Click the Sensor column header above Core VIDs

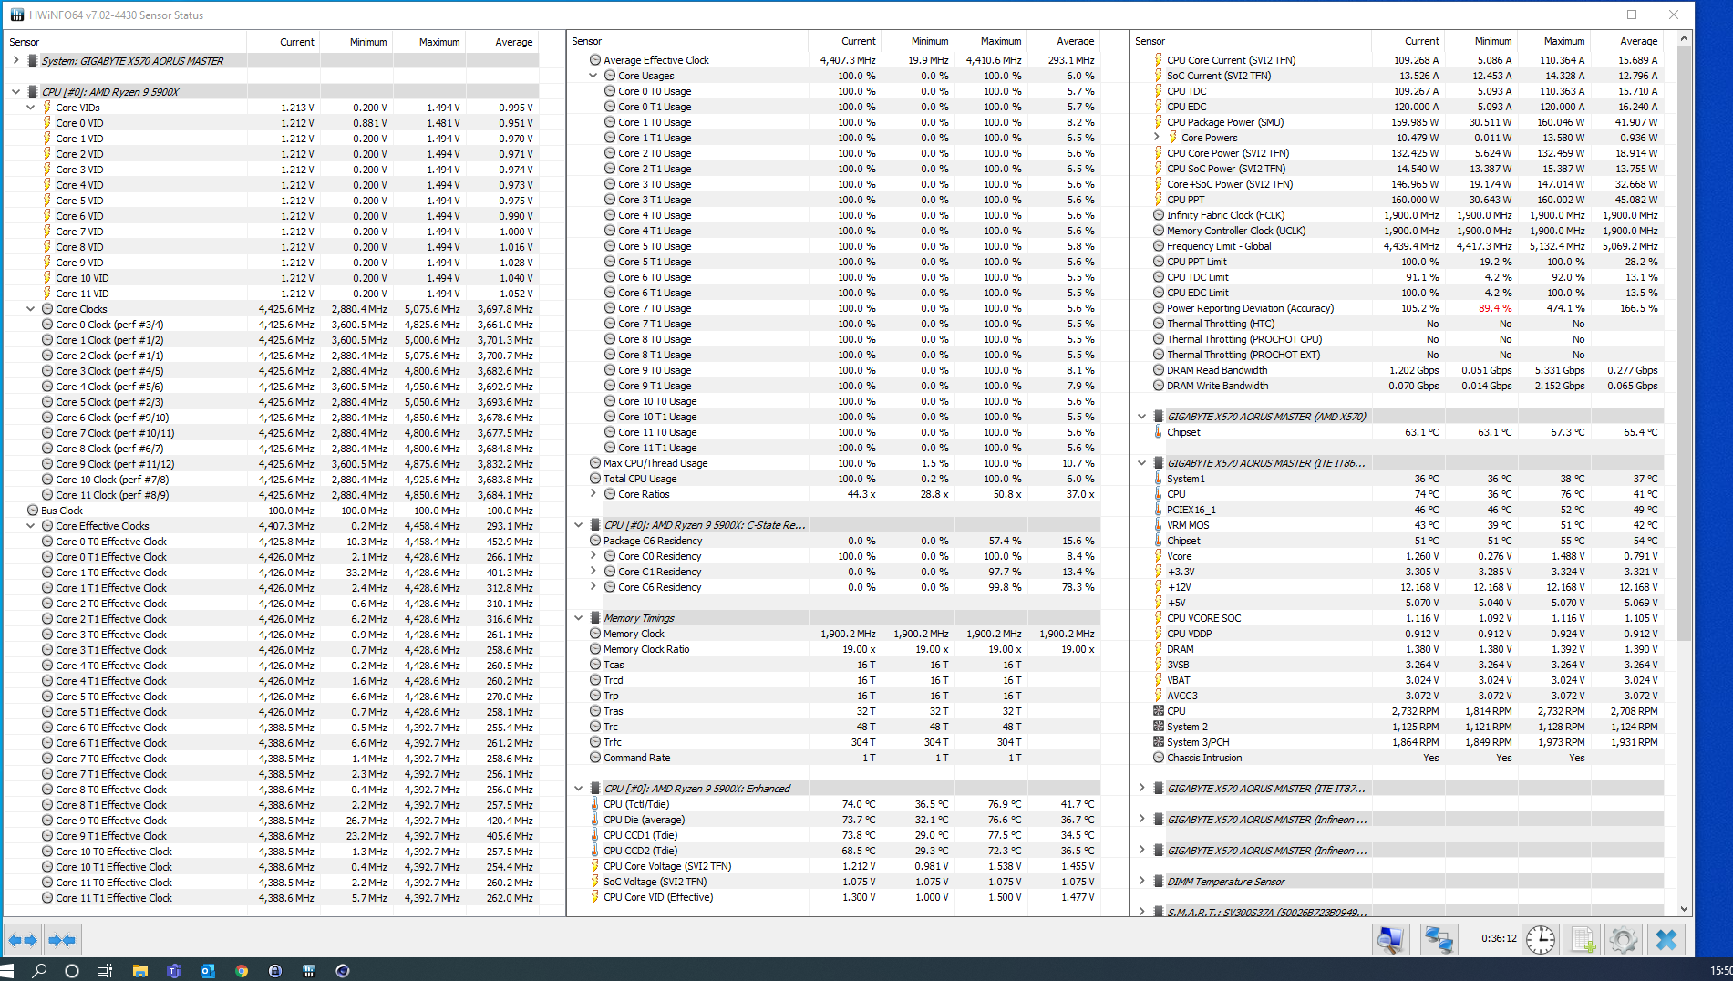click(125, 42)
